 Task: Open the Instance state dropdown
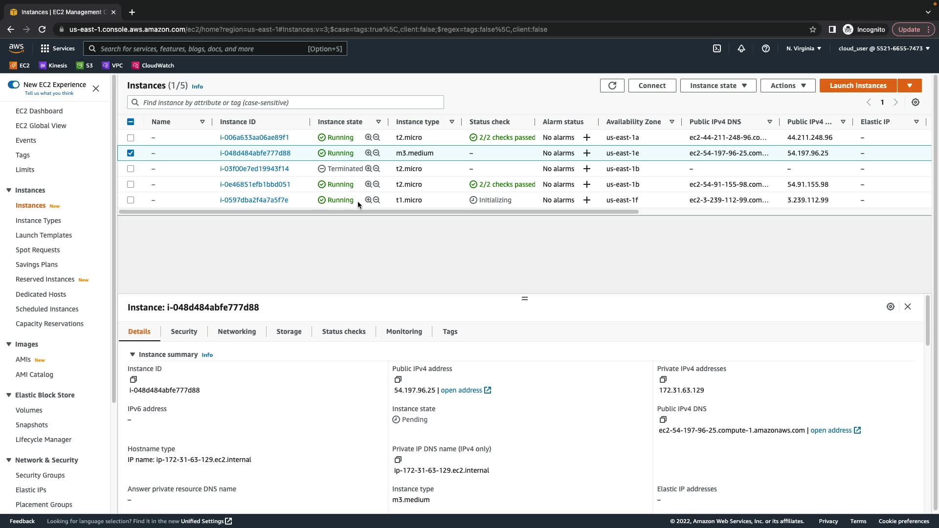[718, 86]
